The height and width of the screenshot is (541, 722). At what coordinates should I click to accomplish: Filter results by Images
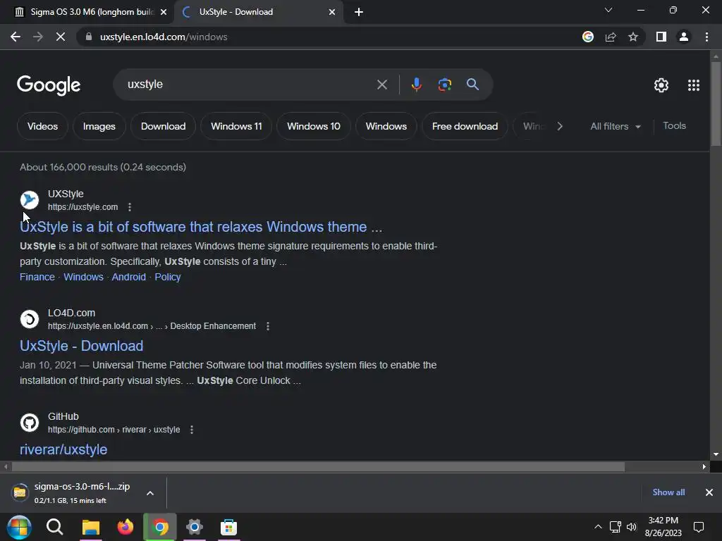point(99,126)
